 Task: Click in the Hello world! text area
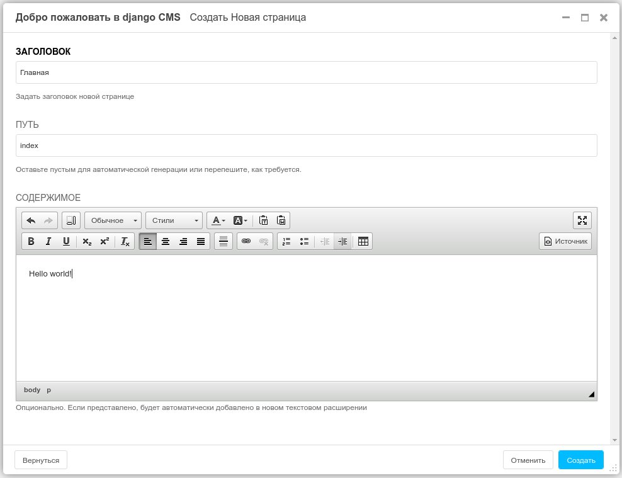(306, 318)
